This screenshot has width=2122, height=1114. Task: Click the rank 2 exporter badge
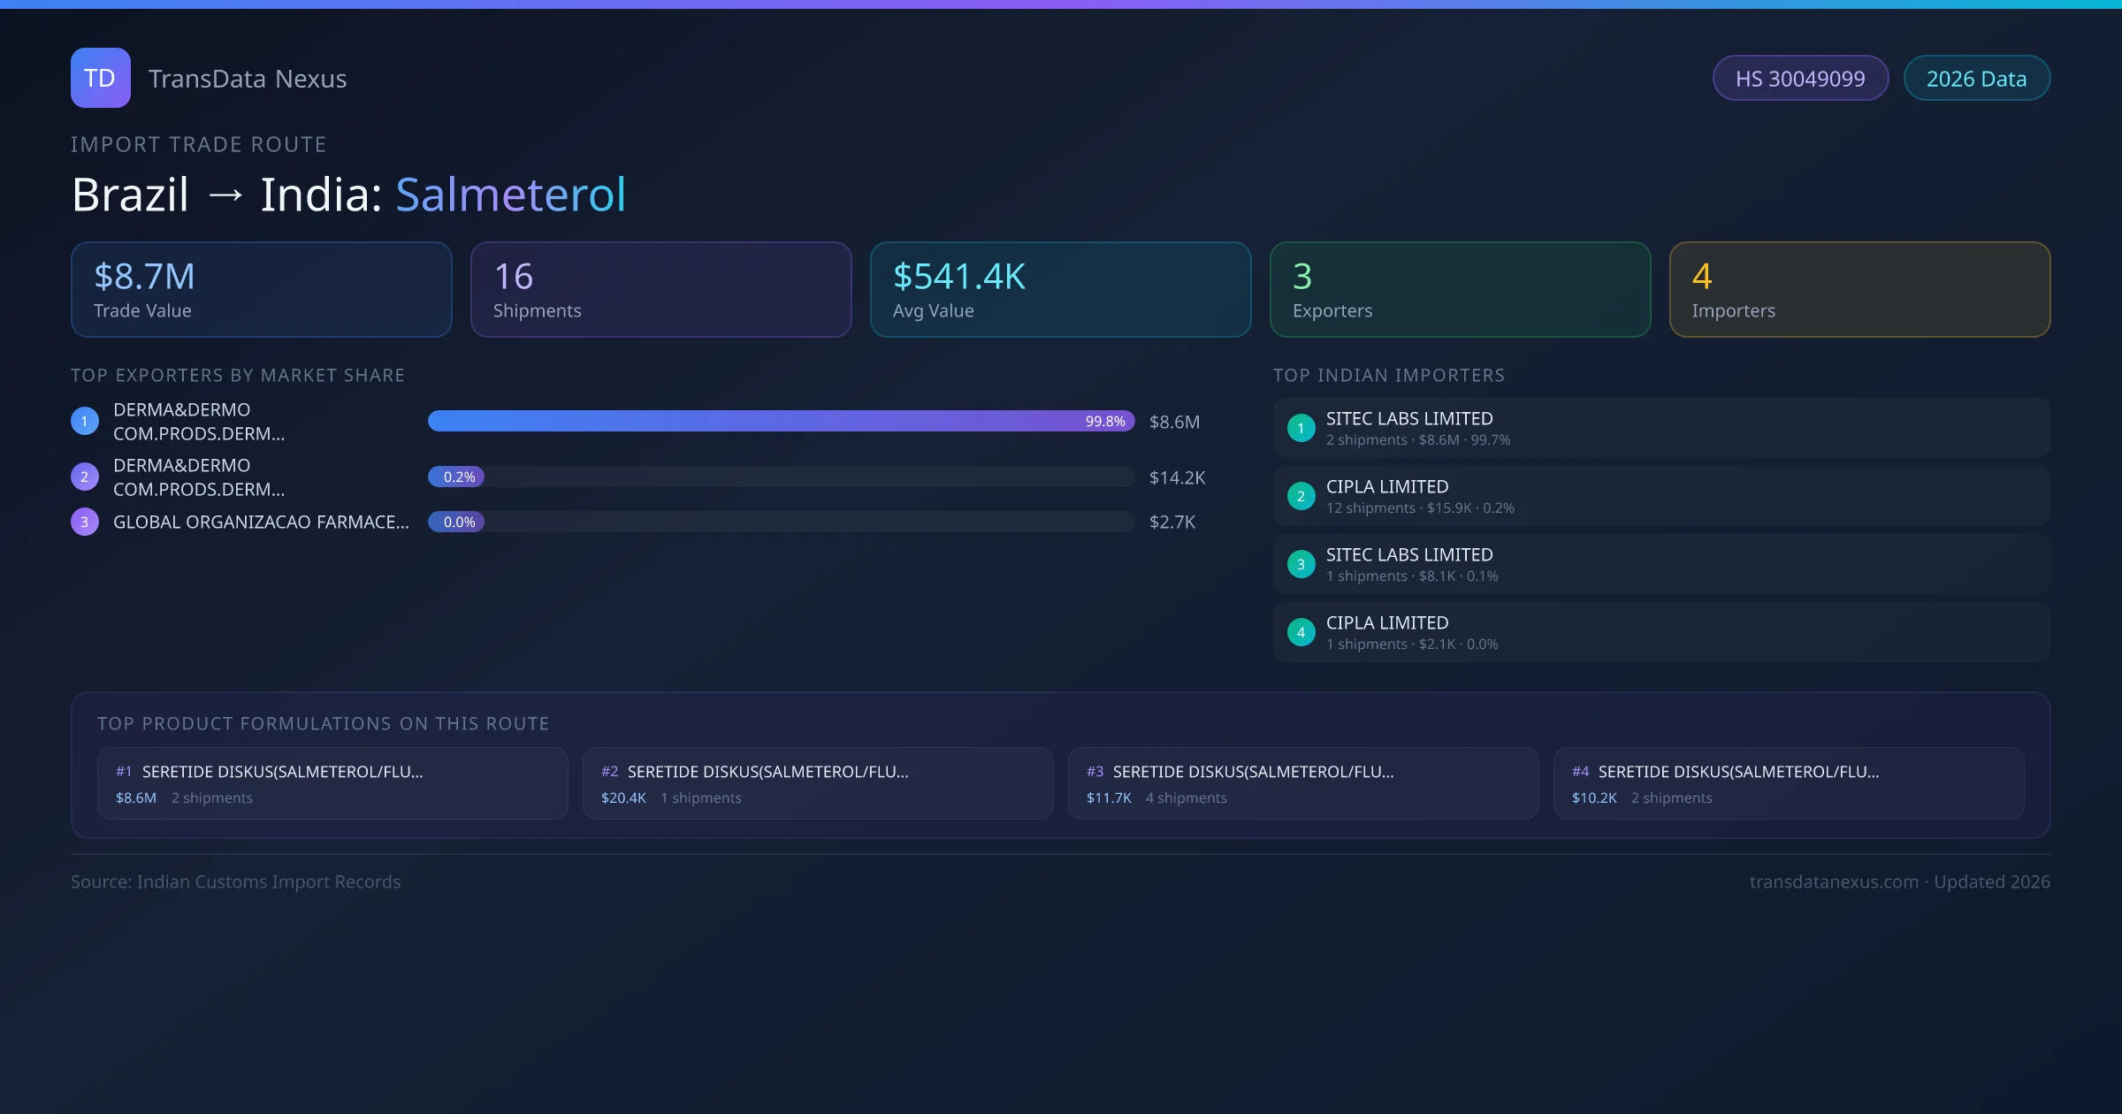(85, 477)
